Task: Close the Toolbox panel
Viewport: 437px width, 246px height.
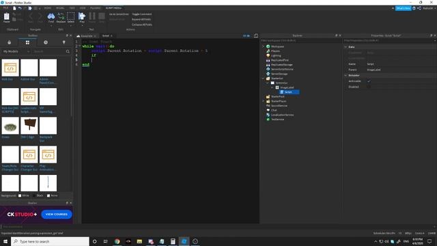Action: click(x=70, y=36)
